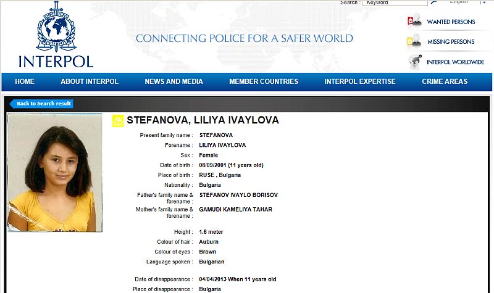The height and width of the screenshot is (293, 494).
Task: Open the ABOUT INTERPOL menu
Action: (x=90, y=81)
